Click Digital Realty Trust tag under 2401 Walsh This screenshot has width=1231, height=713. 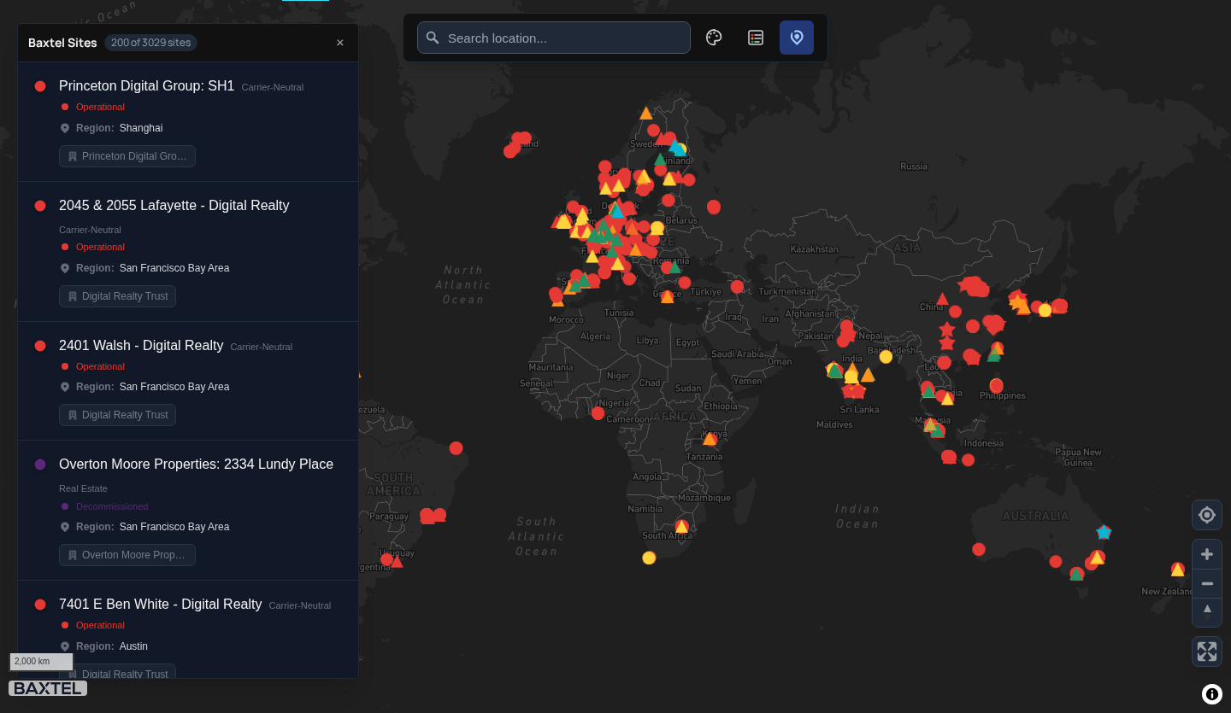pyautogui.click(x=117, y=415)
